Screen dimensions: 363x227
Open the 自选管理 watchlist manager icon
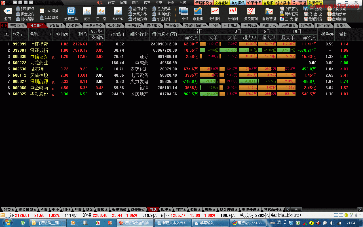[x=269, y=11]
